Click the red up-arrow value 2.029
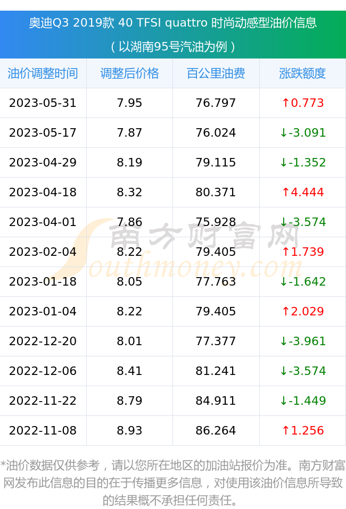This screenshot has height=509, width=346. click(x=303, y=311)
